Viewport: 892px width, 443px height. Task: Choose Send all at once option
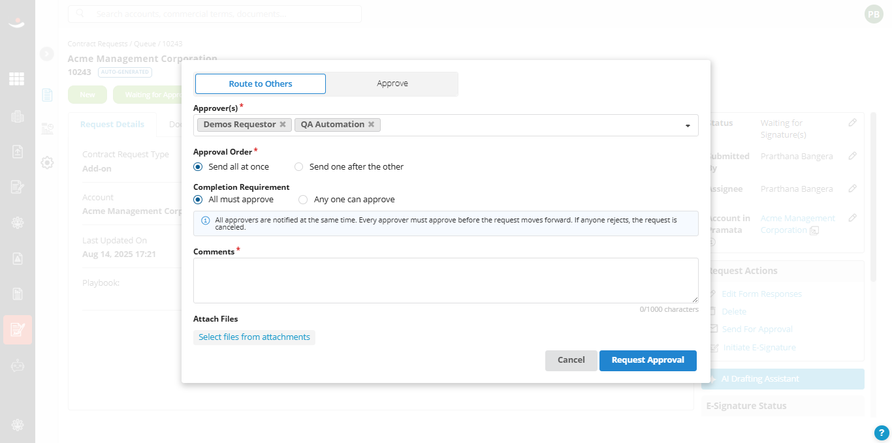click(198, 167)
